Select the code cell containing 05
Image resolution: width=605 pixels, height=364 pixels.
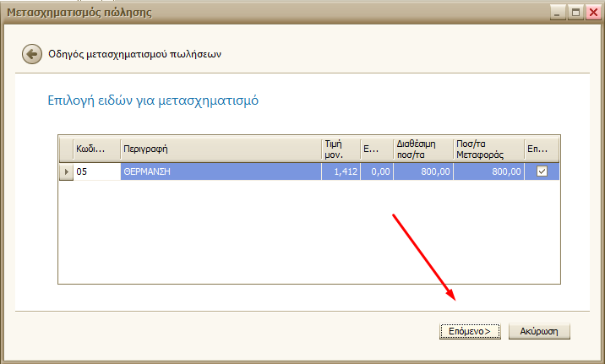coord(96,171)
